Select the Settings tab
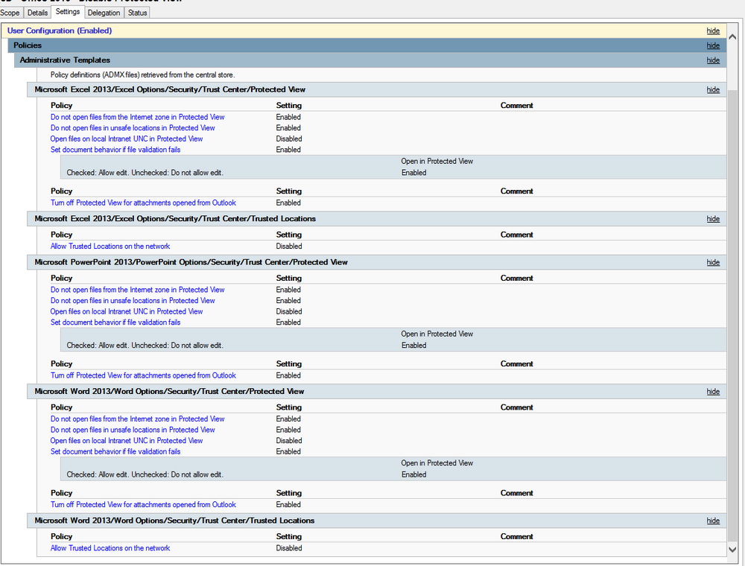This screenshot has height=566, width=745. coord(68,11)
